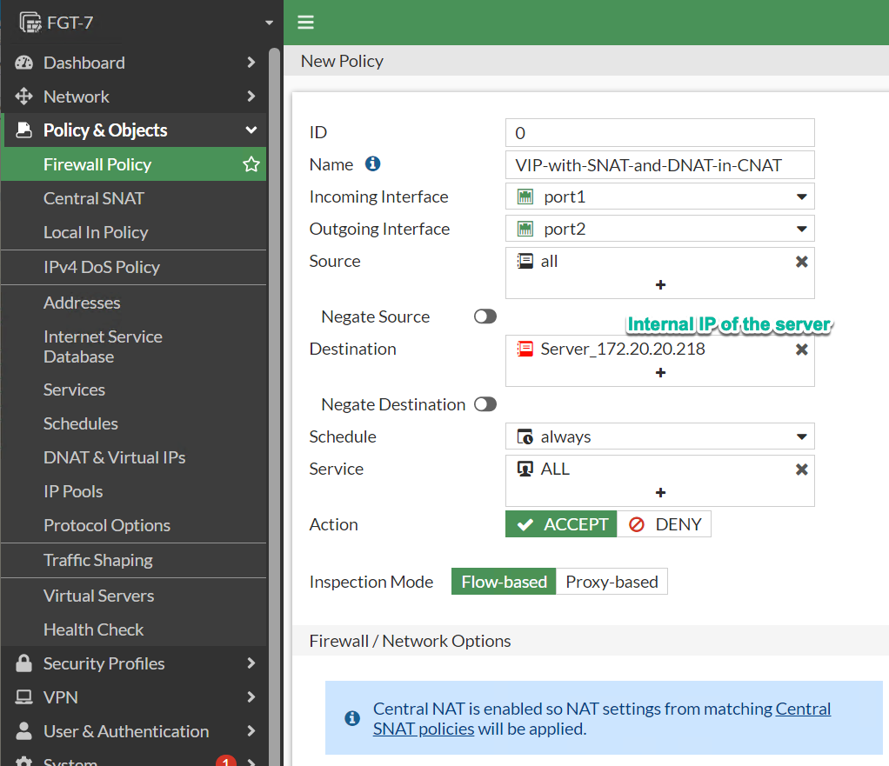Select Proxy-based inspection mode
Image resolution: width=889 pixels, height=766 pixels.
pos(612,582)
